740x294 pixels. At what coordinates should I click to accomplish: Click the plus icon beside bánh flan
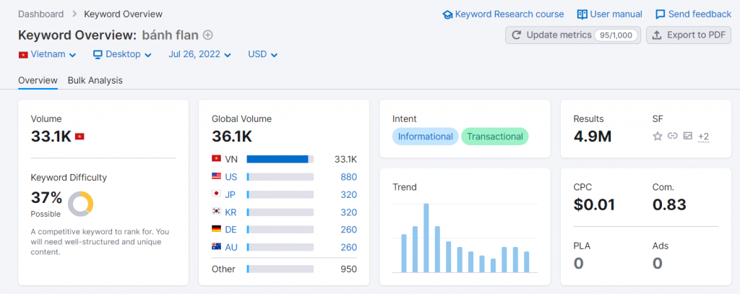(x=207, y=35)
